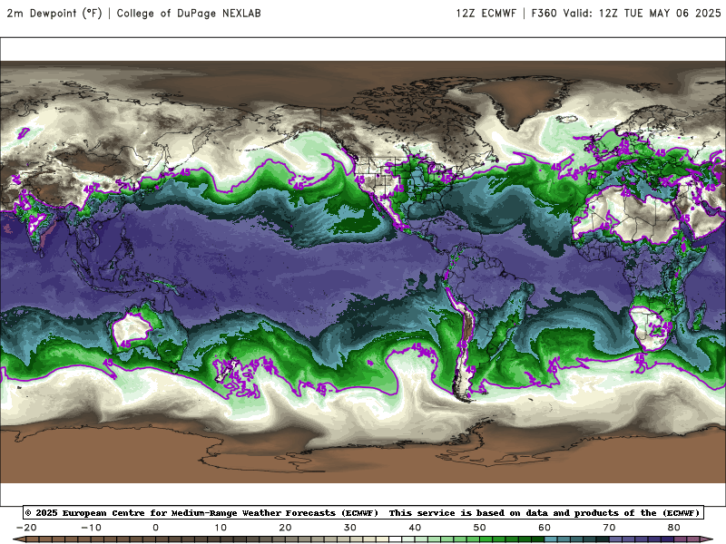
Task: Click the "0" color scale label
Action: click(x=155, y=528)
